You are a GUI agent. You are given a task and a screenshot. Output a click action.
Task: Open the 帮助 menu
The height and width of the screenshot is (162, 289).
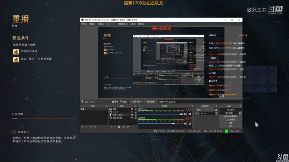tap(141, 24)
